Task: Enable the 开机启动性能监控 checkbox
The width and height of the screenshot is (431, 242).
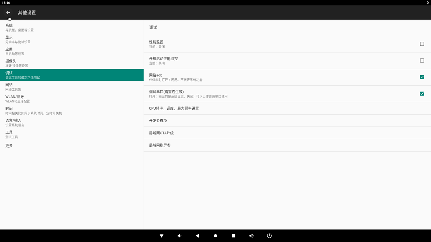Action: 422,61
